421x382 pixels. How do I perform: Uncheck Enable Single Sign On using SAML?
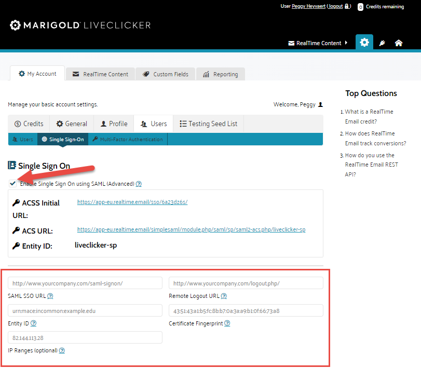coord(12,184)
